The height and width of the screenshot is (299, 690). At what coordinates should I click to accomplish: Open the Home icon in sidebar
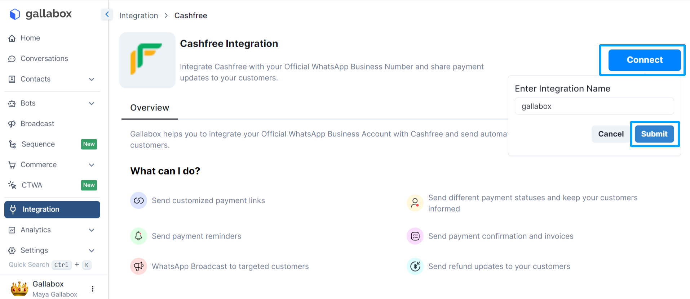pos(12,38)
